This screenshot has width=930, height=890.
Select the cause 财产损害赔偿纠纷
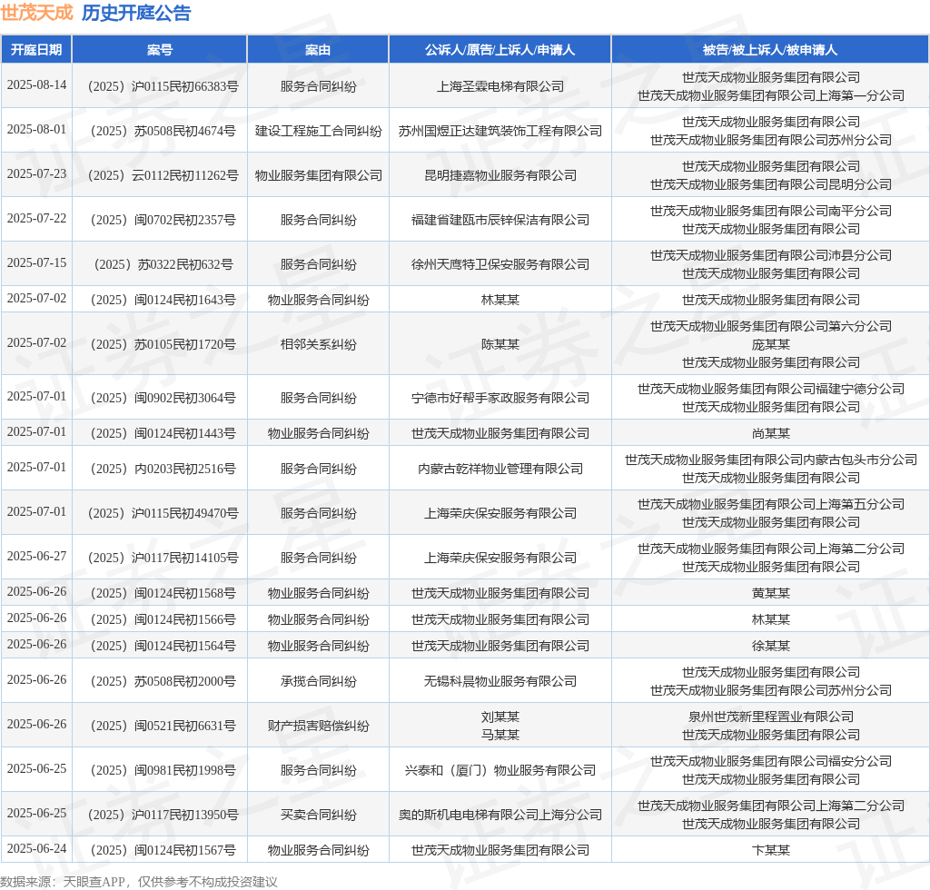318,726
